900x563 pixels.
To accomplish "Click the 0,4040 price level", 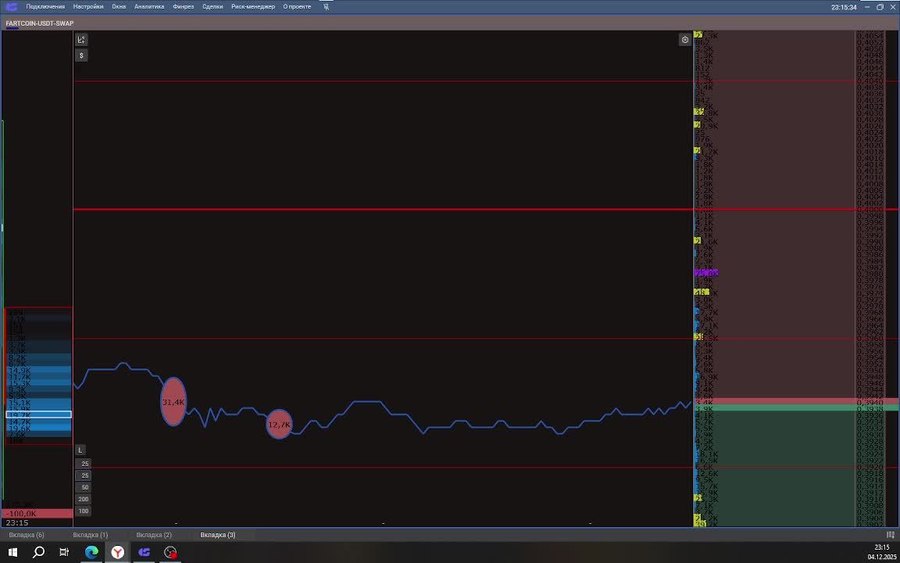I will point(870,81).
